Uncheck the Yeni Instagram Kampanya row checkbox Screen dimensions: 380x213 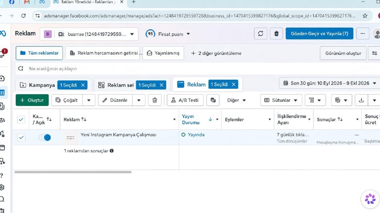point(21,138)
